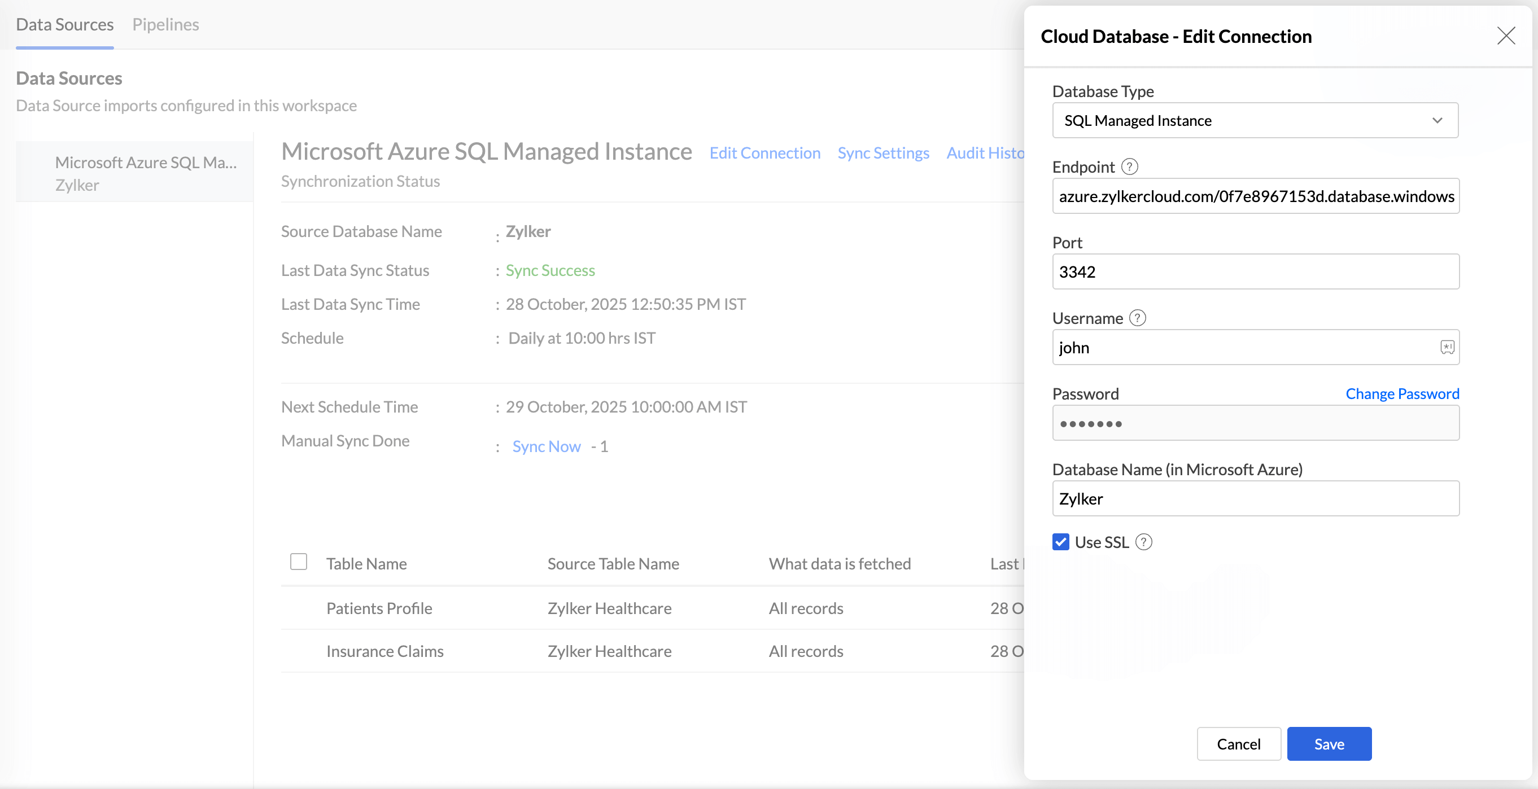Switch to the Pipelines tab
1538x789 pixels.
click(165, 24)
